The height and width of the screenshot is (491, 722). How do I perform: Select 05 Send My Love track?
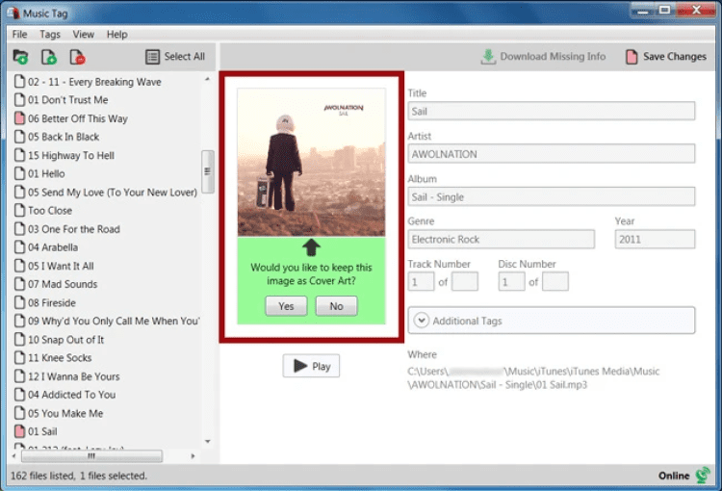coord(113,192)
